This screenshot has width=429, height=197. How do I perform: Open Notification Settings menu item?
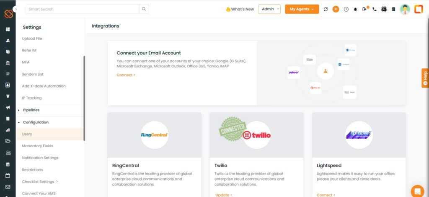click(40, 158)
